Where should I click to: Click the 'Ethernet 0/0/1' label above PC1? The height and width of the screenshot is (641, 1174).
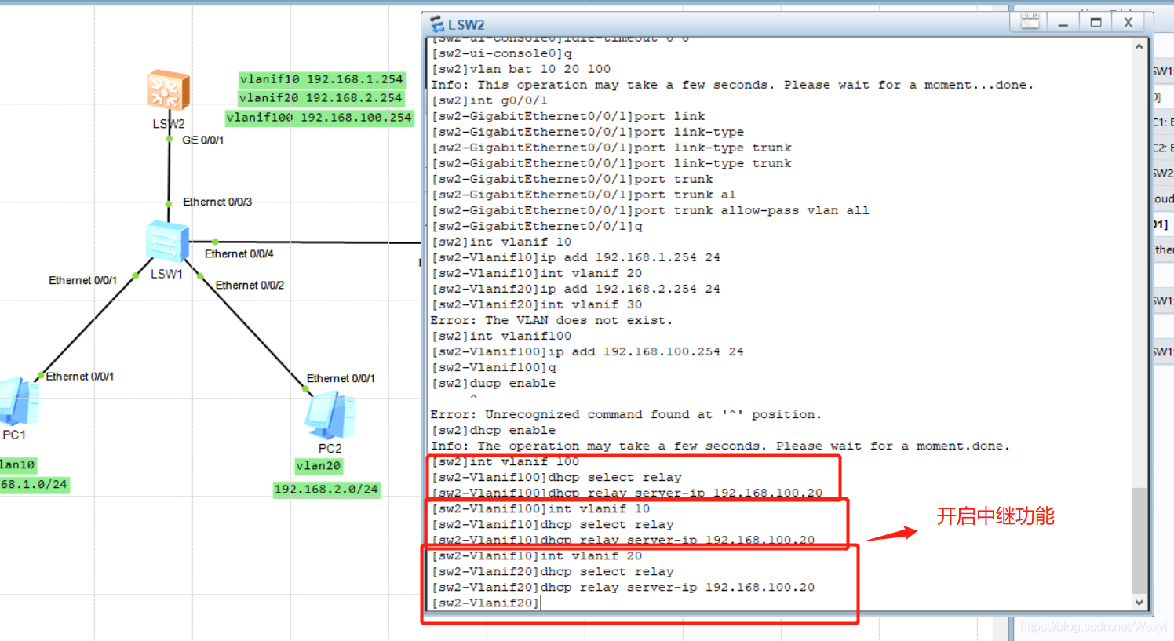(79, 377)
